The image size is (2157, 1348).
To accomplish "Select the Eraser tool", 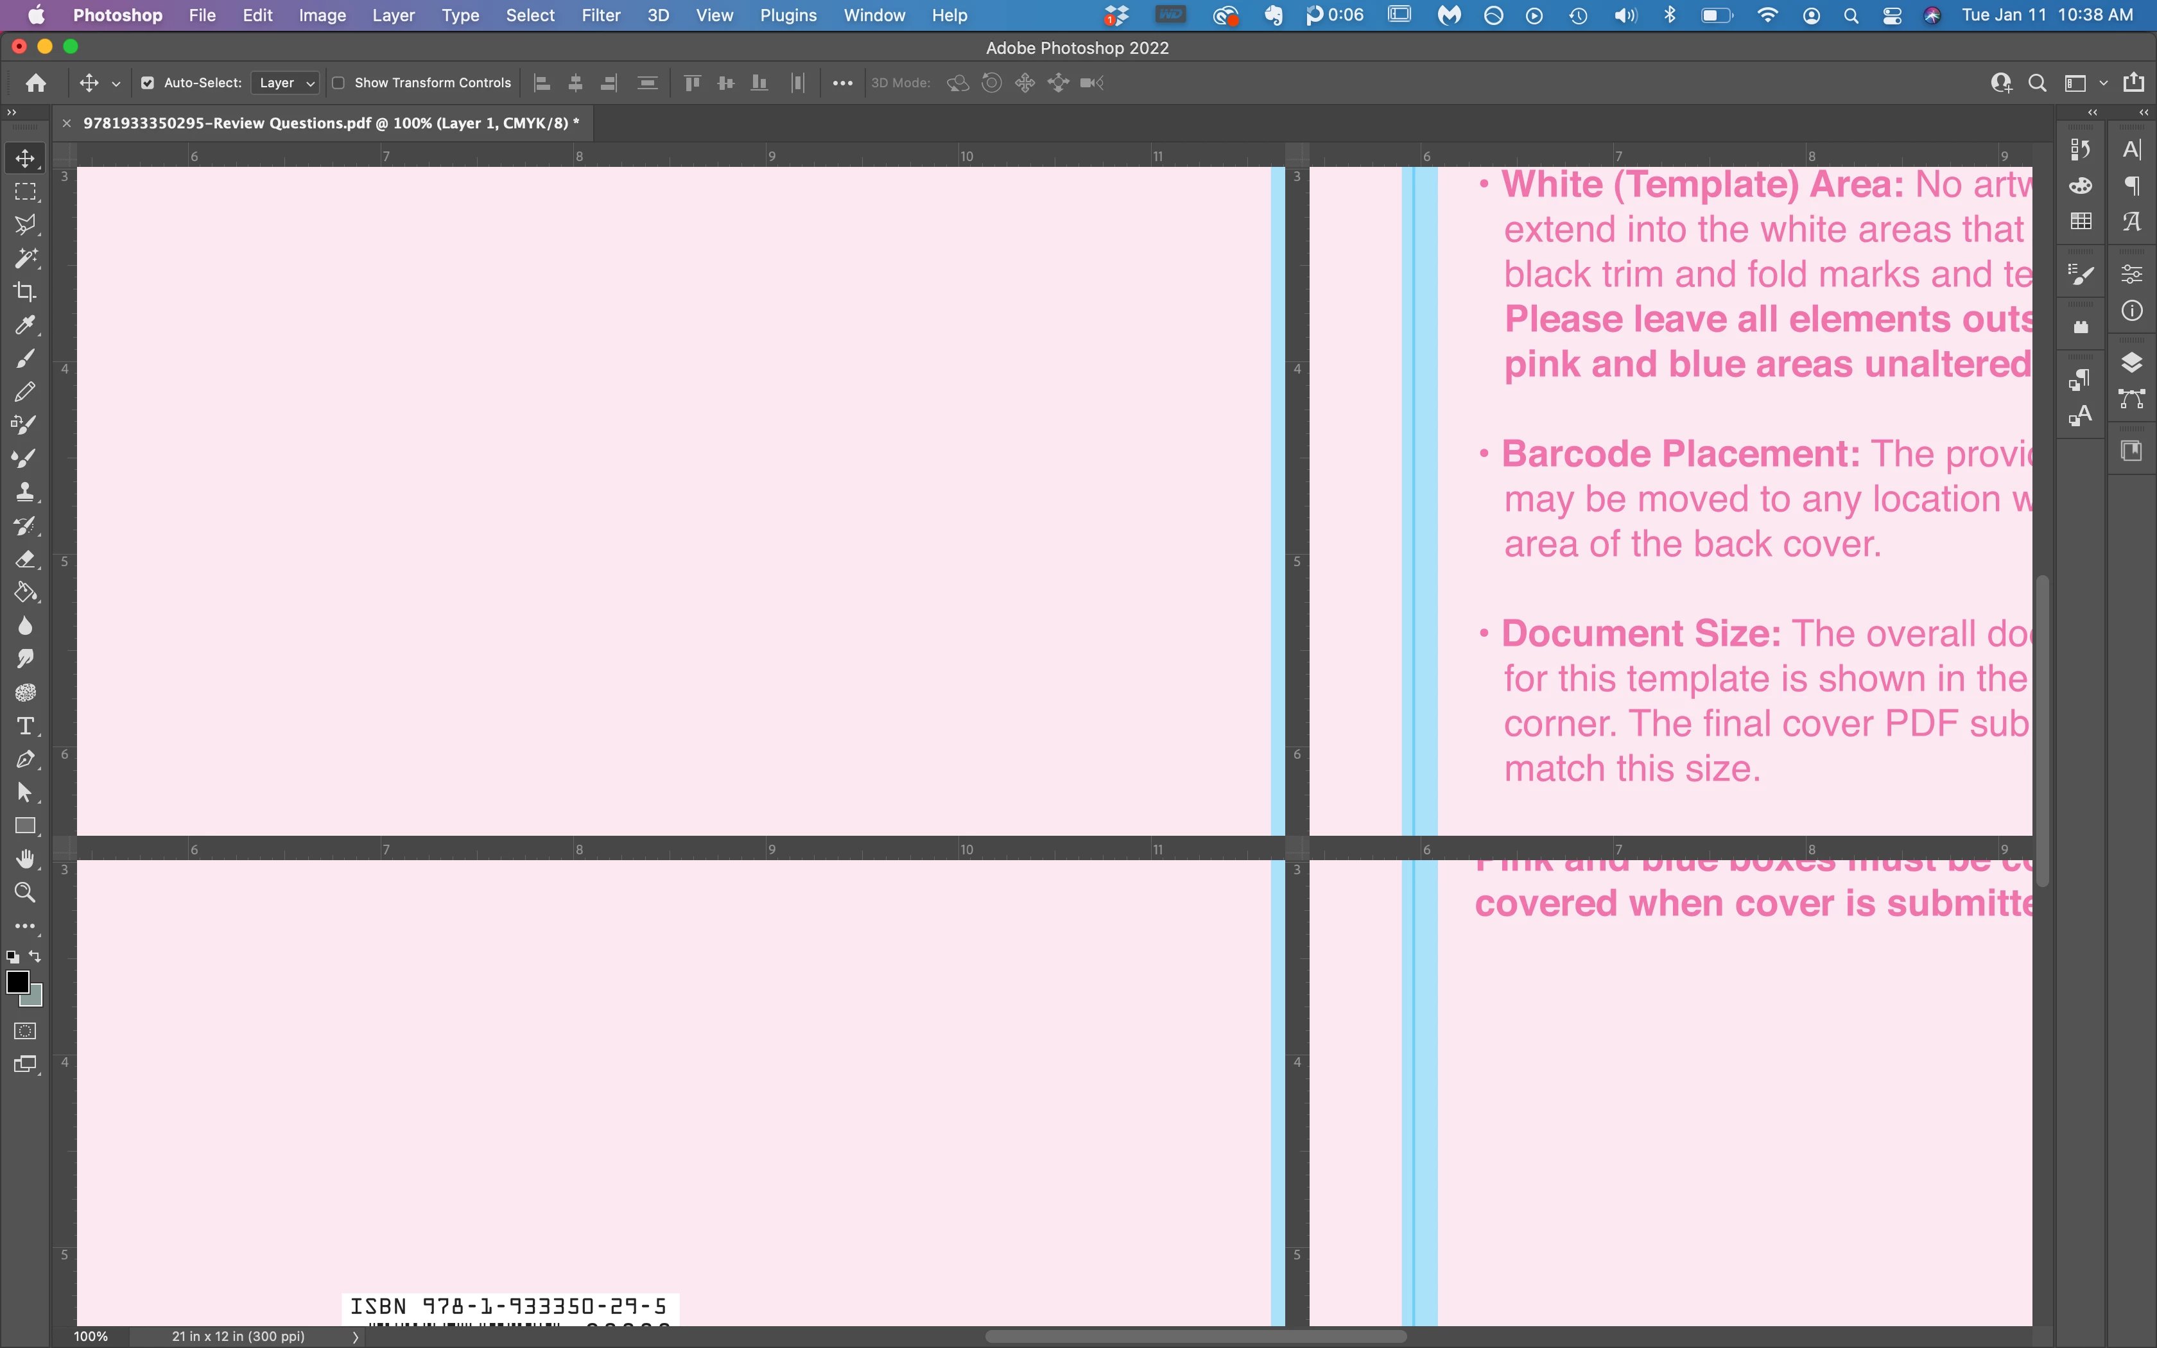I will coord(25,559).
